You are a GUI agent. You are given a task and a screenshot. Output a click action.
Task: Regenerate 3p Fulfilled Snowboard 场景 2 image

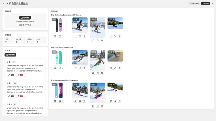(x=93, y=73)
